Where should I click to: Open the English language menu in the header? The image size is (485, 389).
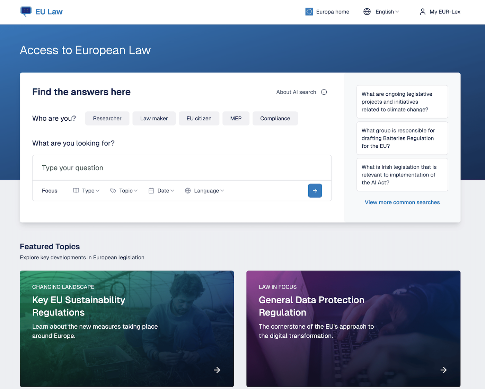[387, 12]
